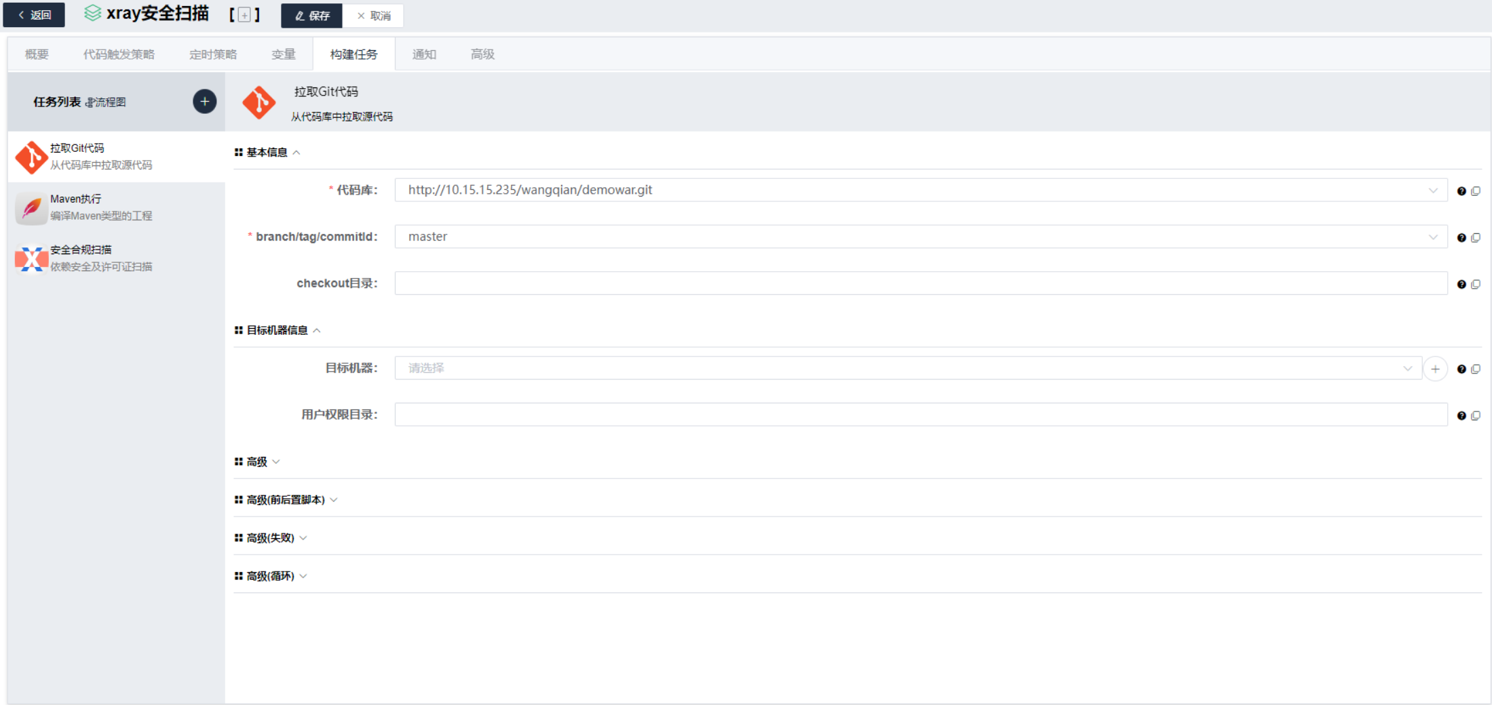Switch to the 代码触发策略 tab

119,54
